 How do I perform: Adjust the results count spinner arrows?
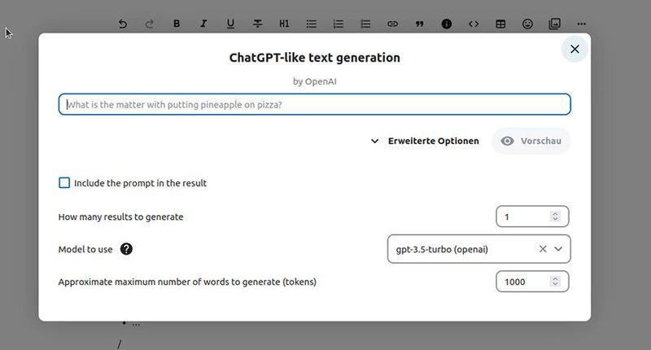(x=555, y=217)
